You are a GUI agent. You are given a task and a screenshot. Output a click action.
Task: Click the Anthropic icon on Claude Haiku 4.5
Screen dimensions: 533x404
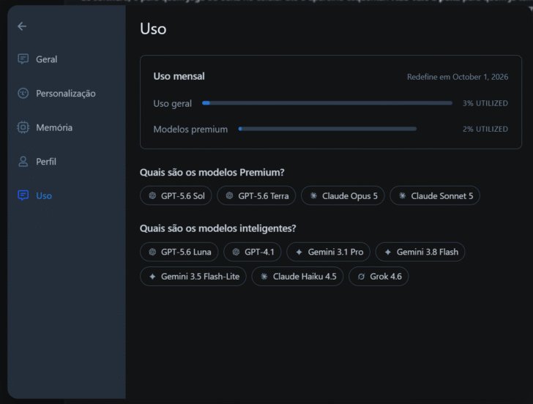pos(264,277)
